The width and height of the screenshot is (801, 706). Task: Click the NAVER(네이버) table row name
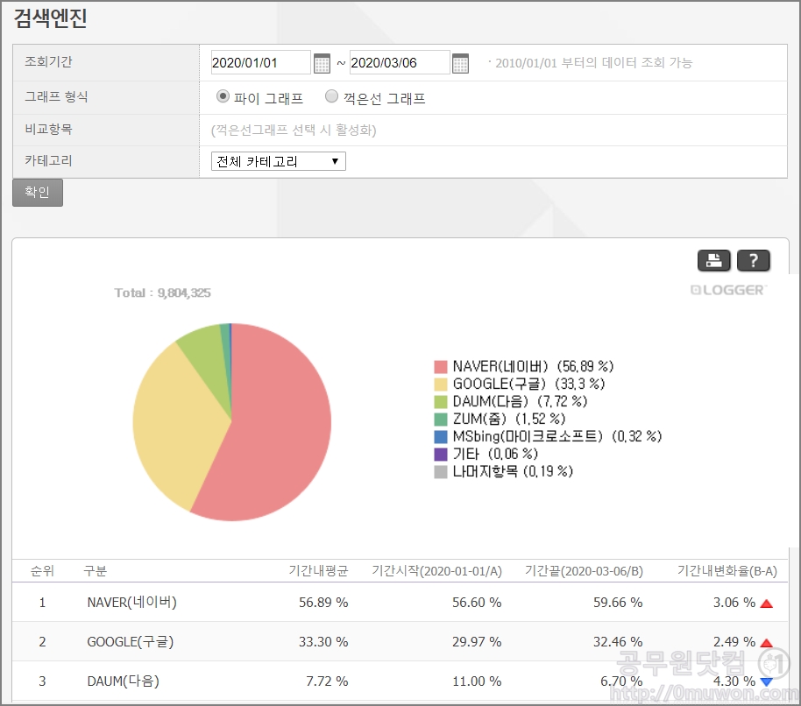coord(131,603)
